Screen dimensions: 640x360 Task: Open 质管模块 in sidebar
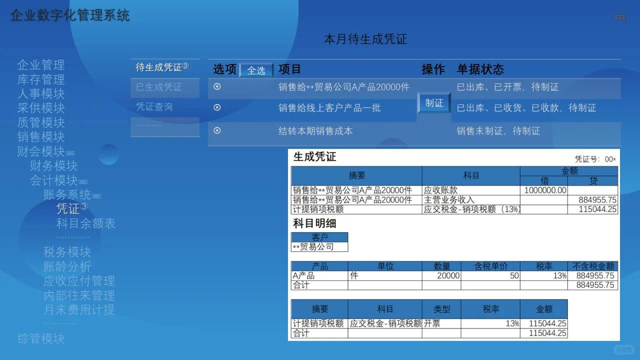point(41,122)
